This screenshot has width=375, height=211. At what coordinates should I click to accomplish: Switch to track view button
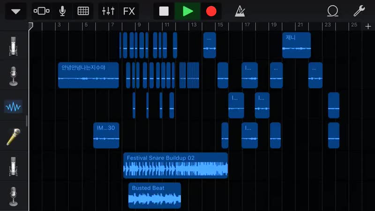click(42, 11)
